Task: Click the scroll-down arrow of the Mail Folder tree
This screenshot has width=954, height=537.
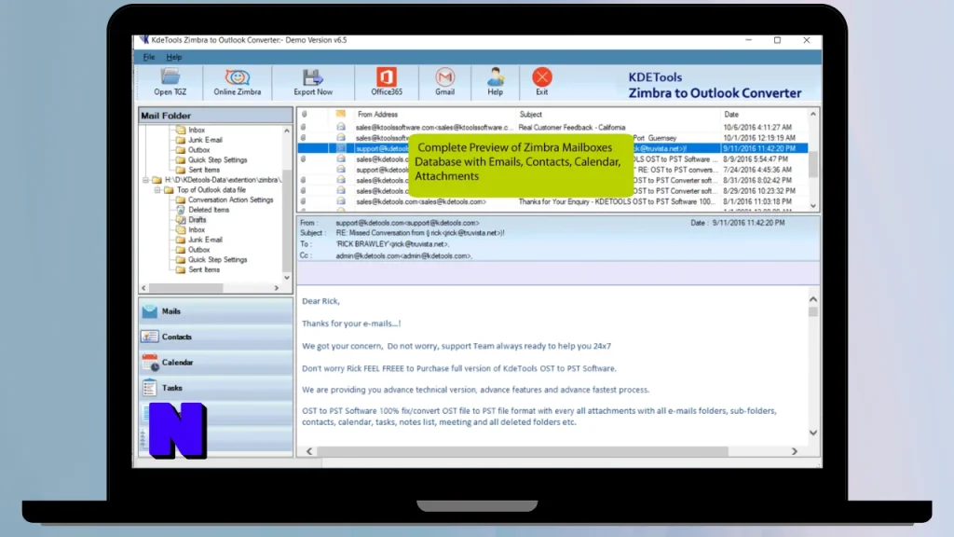Action: pyautogui.click(x=287, y=278)
